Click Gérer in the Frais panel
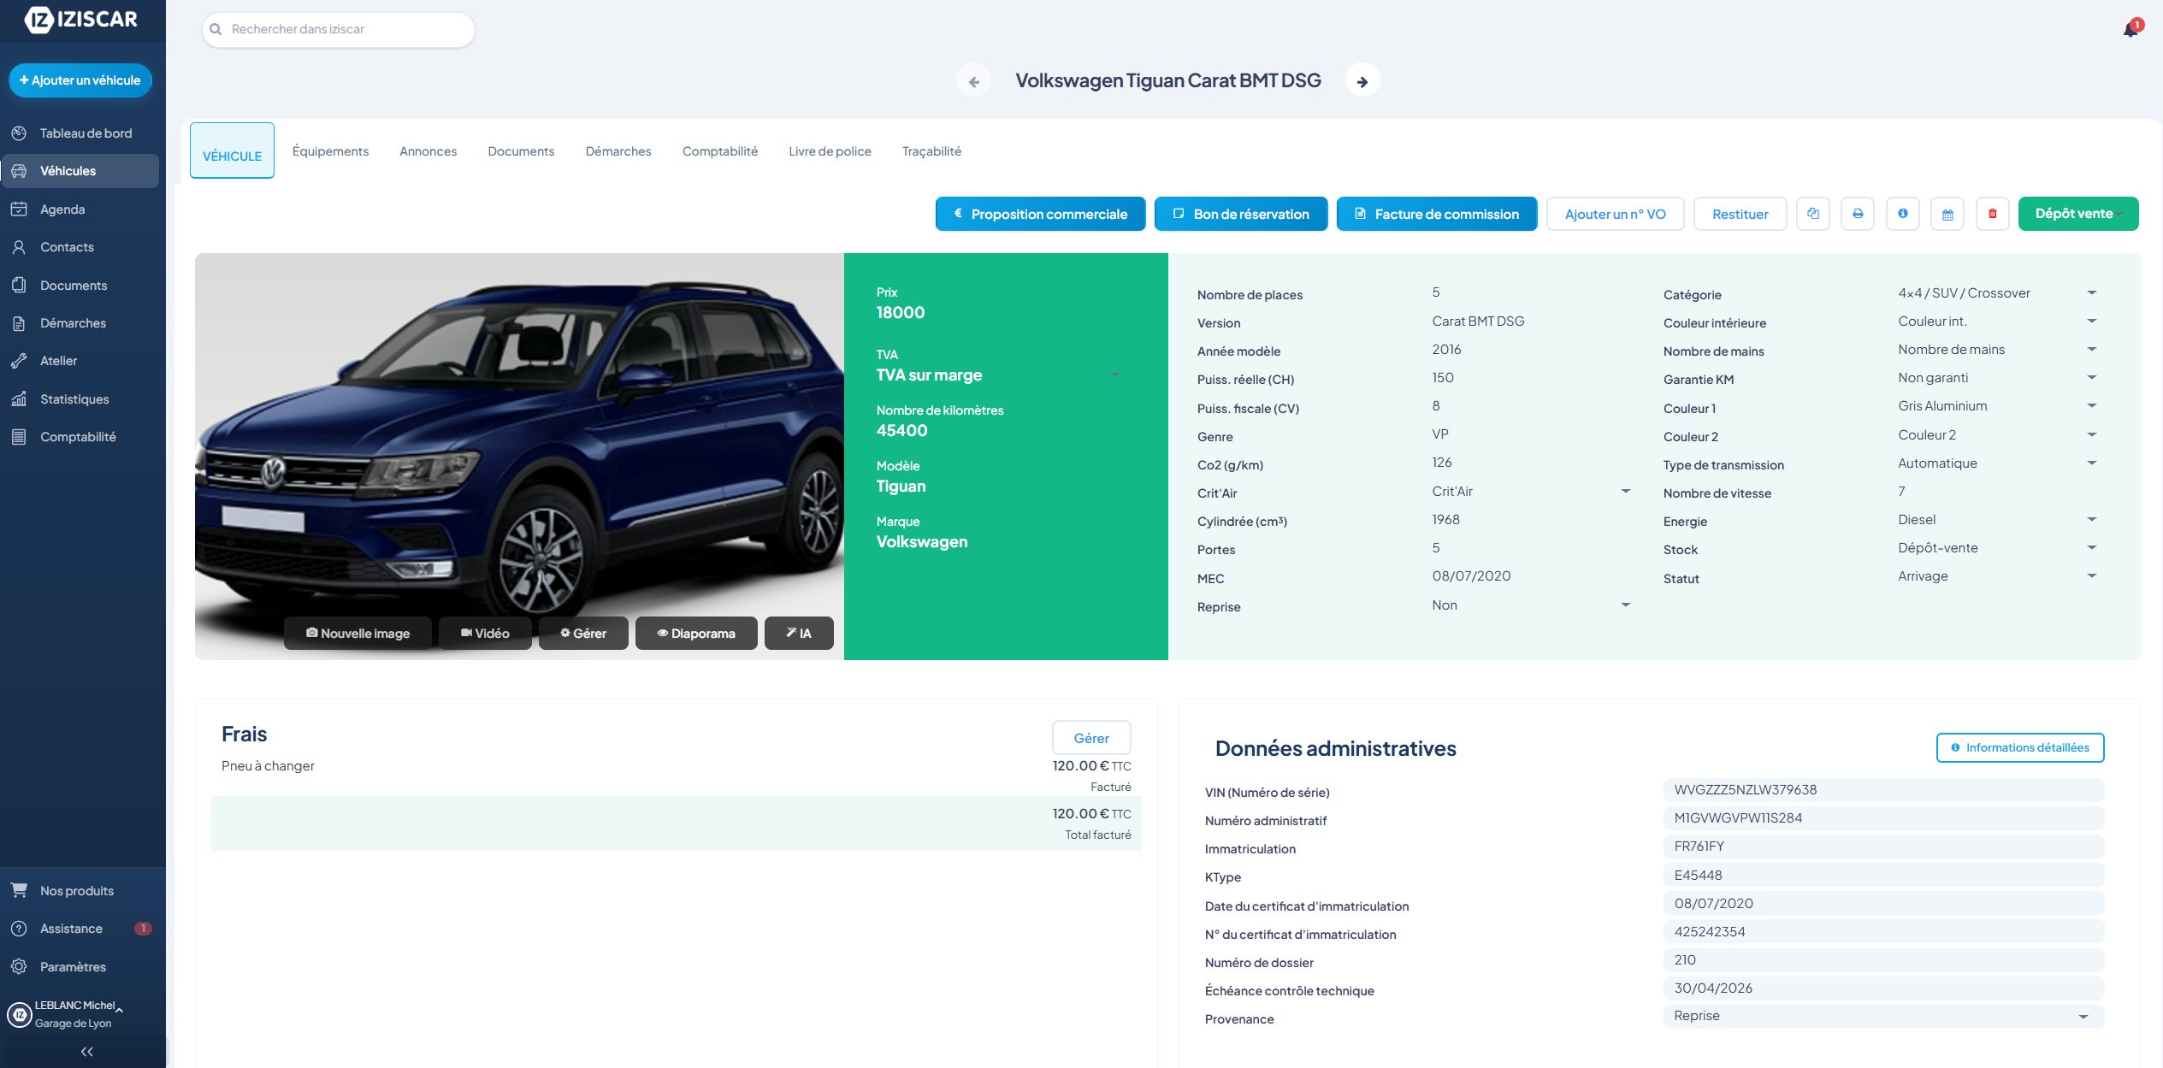This screenshot has width=2163, height=1068. (1091, 738)
